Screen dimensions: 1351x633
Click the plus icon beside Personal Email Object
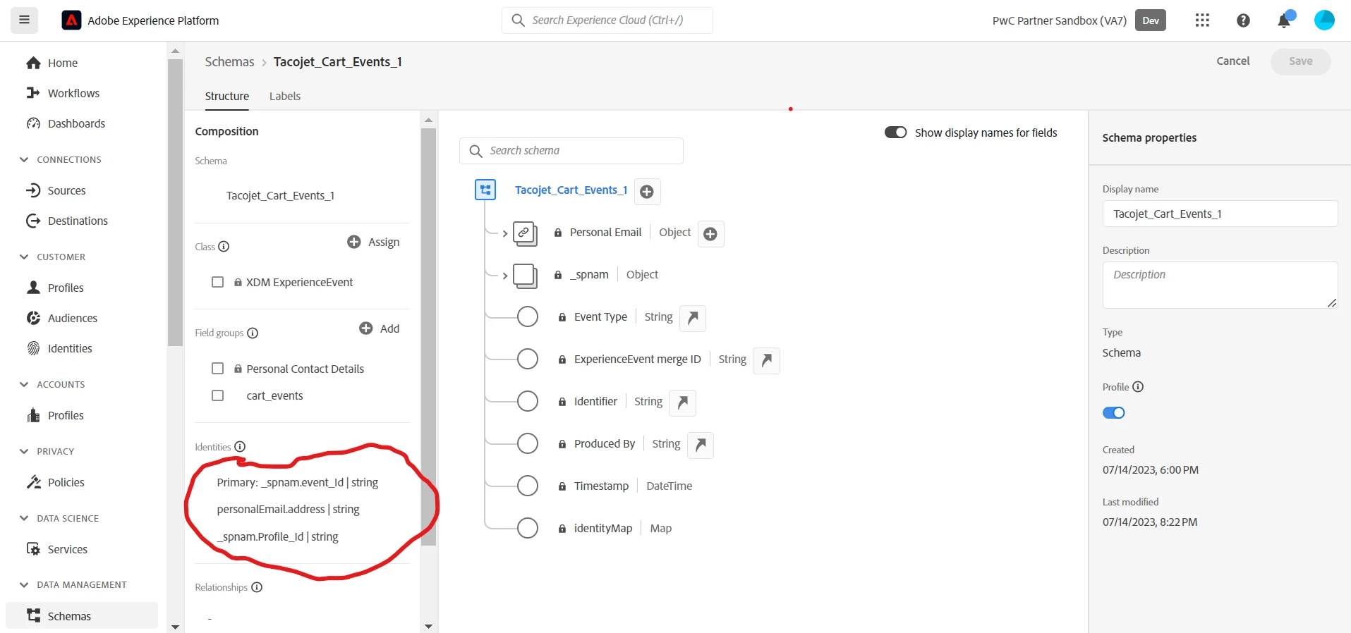(x=710, y=234)
